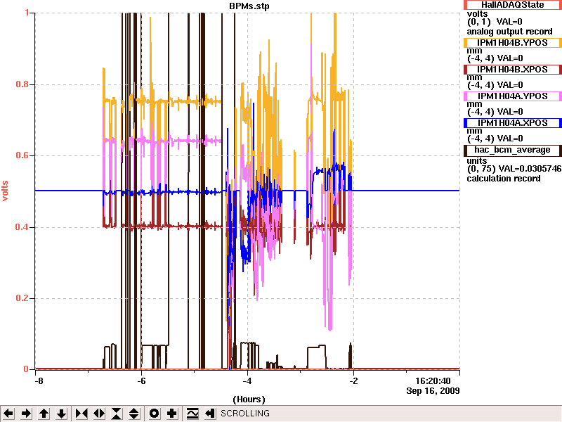This screenshot has width=562, height=422.
Task: Click the 0.8 y-axis tick label
Action: (x=22, y=84)
